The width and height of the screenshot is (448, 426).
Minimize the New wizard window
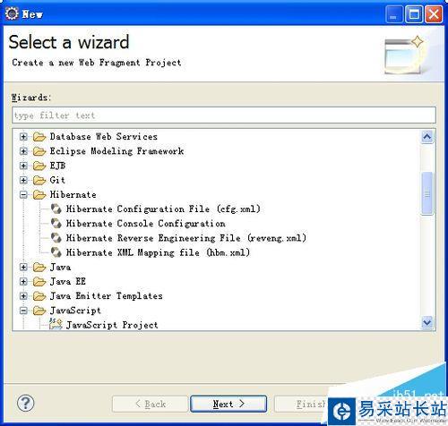(x=394, y=14)
